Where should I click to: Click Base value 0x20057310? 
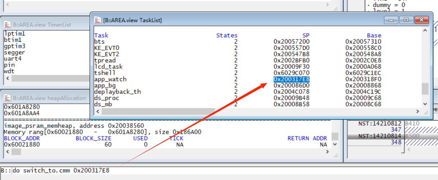[363, 42]
